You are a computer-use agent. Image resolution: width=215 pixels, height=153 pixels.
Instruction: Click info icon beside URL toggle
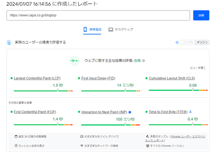(177, 43)
